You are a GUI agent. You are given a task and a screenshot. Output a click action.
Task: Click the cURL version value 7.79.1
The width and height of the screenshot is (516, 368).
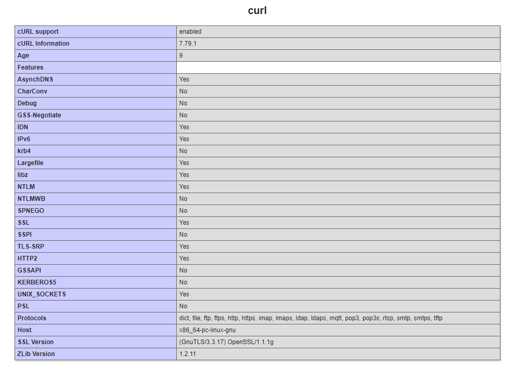(x=188, y=43)
